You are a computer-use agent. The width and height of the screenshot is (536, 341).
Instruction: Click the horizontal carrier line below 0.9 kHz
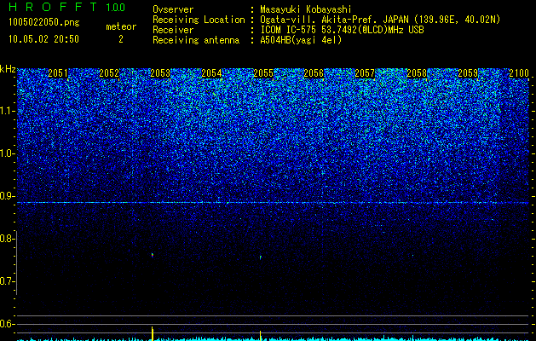click(273, 203)
